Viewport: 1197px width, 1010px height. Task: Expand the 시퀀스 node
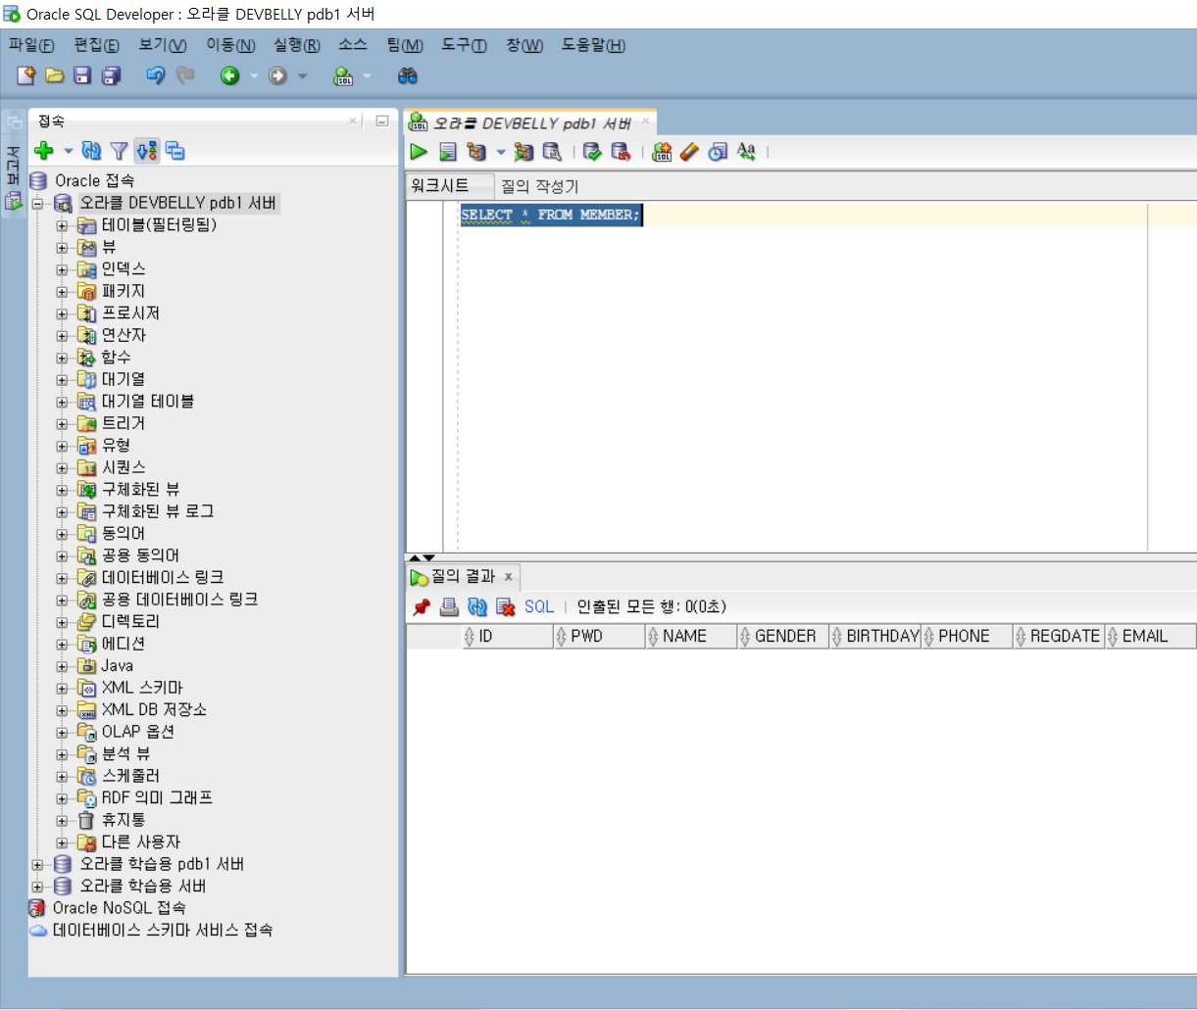point(62,468)
